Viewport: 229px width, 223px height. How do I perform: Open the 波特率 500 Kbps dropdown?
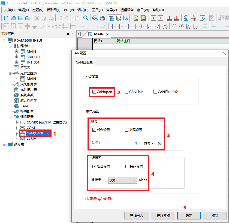point(122,180)
